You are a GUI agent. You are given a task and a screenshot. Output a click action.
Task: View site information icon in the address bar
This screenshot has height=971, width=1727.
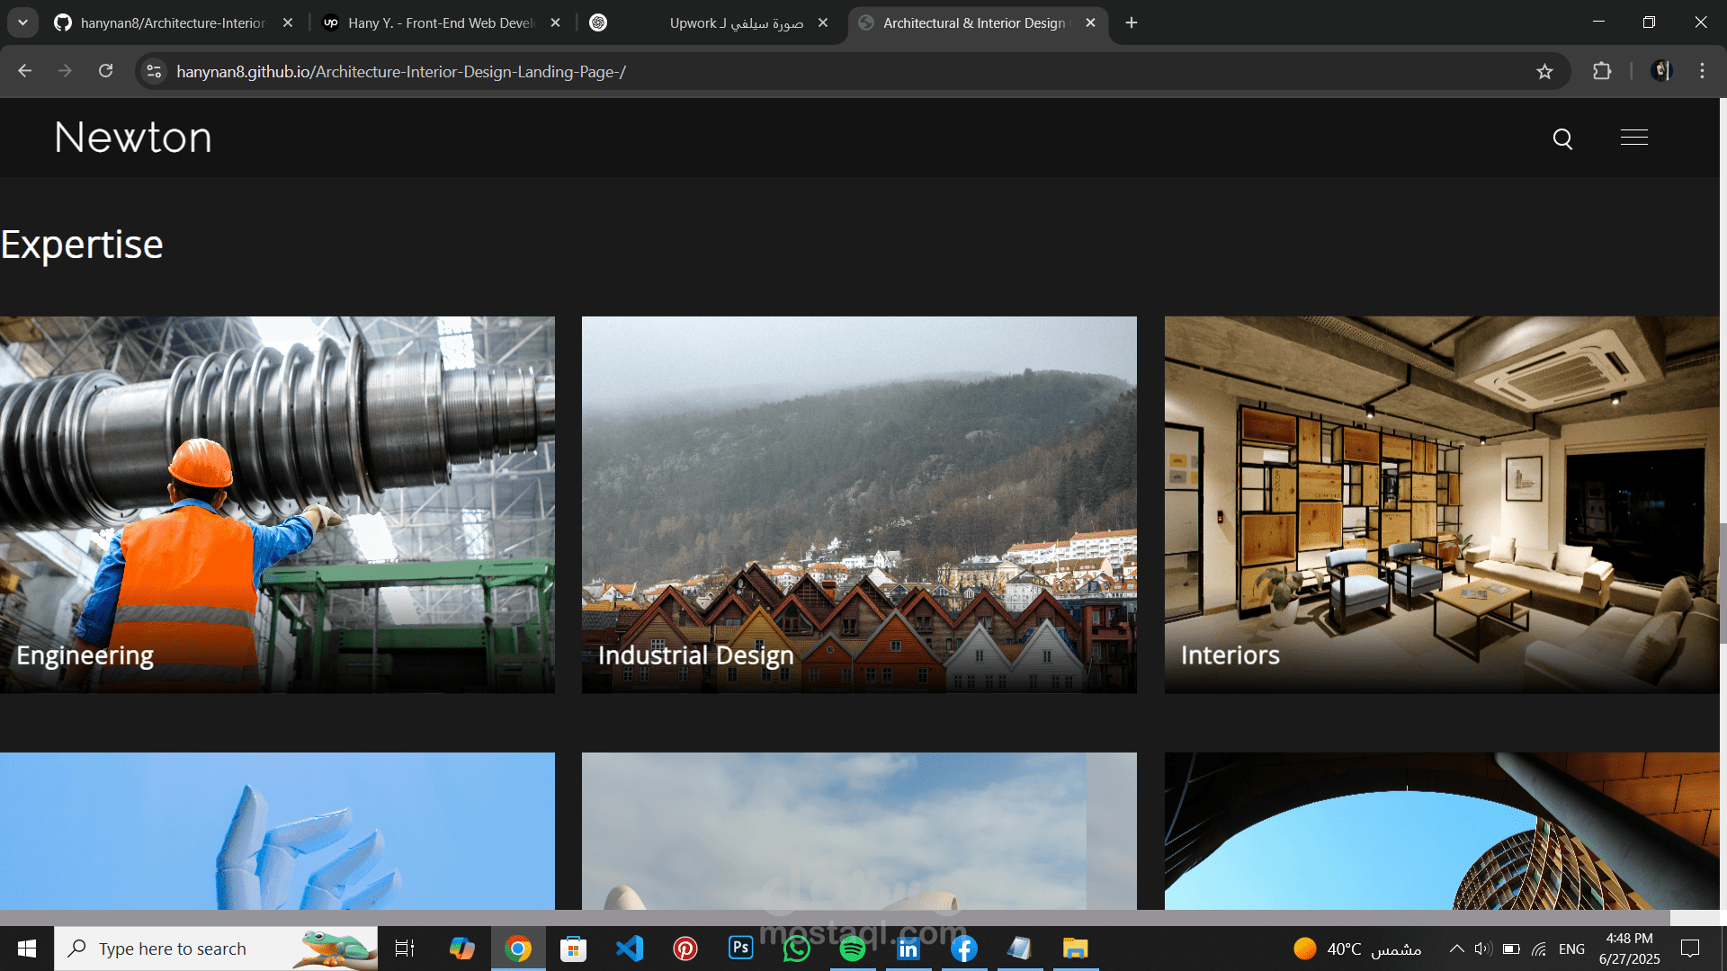pyautogui.click(x=154, y=71)
